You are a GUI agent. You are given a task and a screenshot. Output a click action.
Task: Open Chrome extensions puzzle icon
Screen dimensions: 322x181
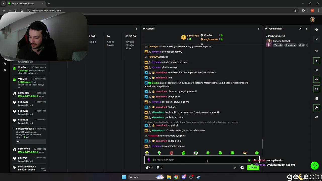click(x=303, y=11)
